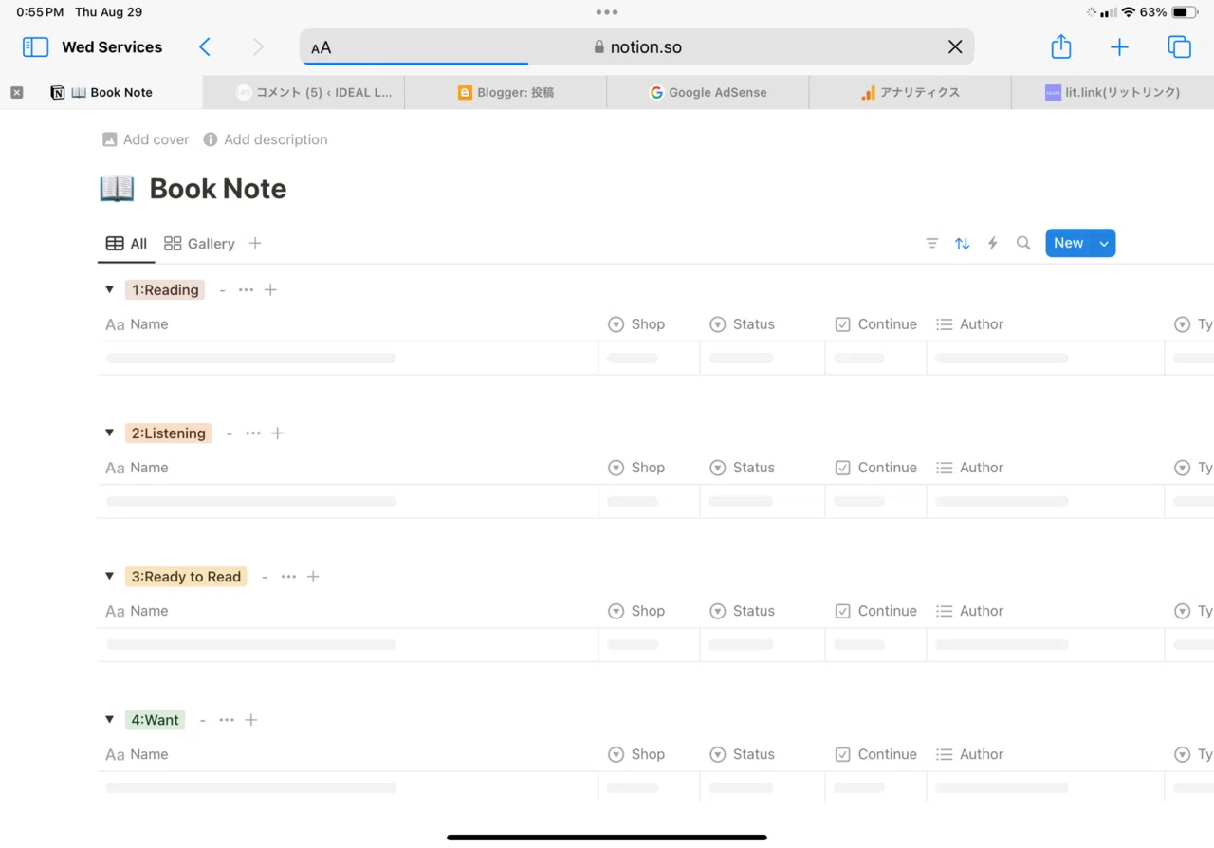Switch to Blogger browser tab
The image size is (1214, 848).
[506, 92]
